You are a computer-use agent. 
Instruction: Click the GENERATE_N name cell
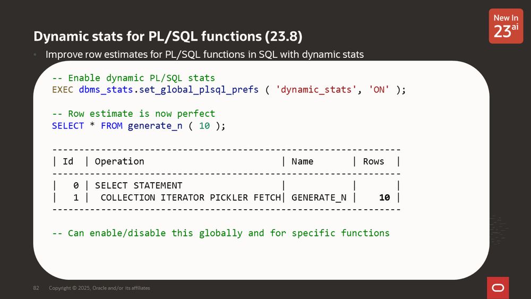[x=319, y=198]
